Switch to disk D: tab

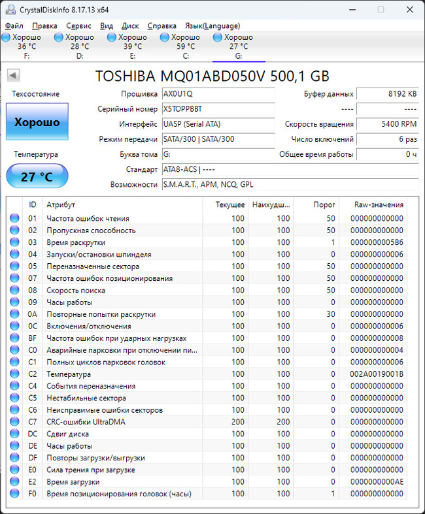(79, 46)
